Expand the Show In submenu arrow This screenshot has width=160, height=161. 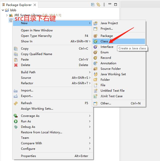pyautogui.click(x=90, y=41)
